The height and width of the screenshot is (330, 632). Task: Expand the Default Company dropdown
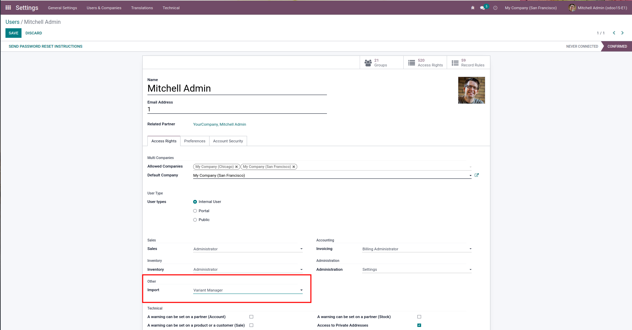click(x=470, y=176)
